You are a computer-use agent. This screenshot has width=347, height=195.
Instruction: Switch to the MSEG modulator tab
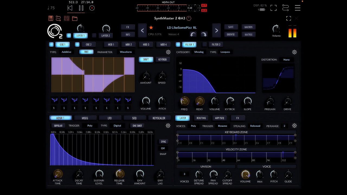pyautogui.click(x=85, y=118)
